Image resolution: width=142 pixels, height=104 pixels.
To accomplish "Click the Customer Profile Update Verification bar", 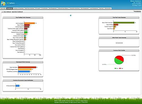I will (26, 29).
